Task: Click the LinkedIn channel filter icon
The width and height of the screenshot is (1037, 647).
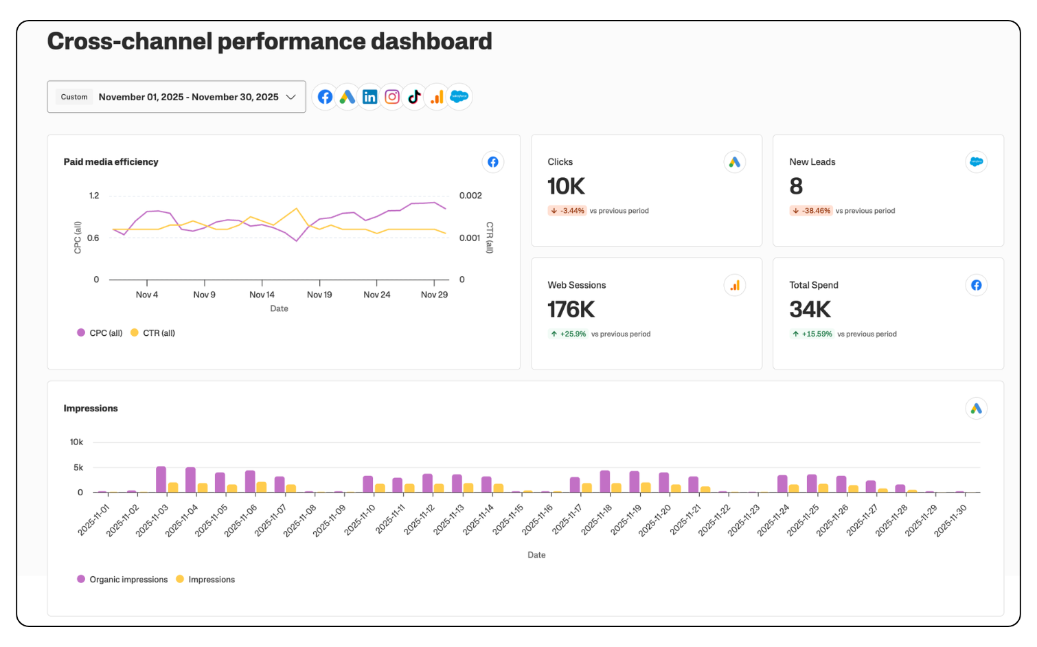Action: pyautogui.click(x=369, y=97)
